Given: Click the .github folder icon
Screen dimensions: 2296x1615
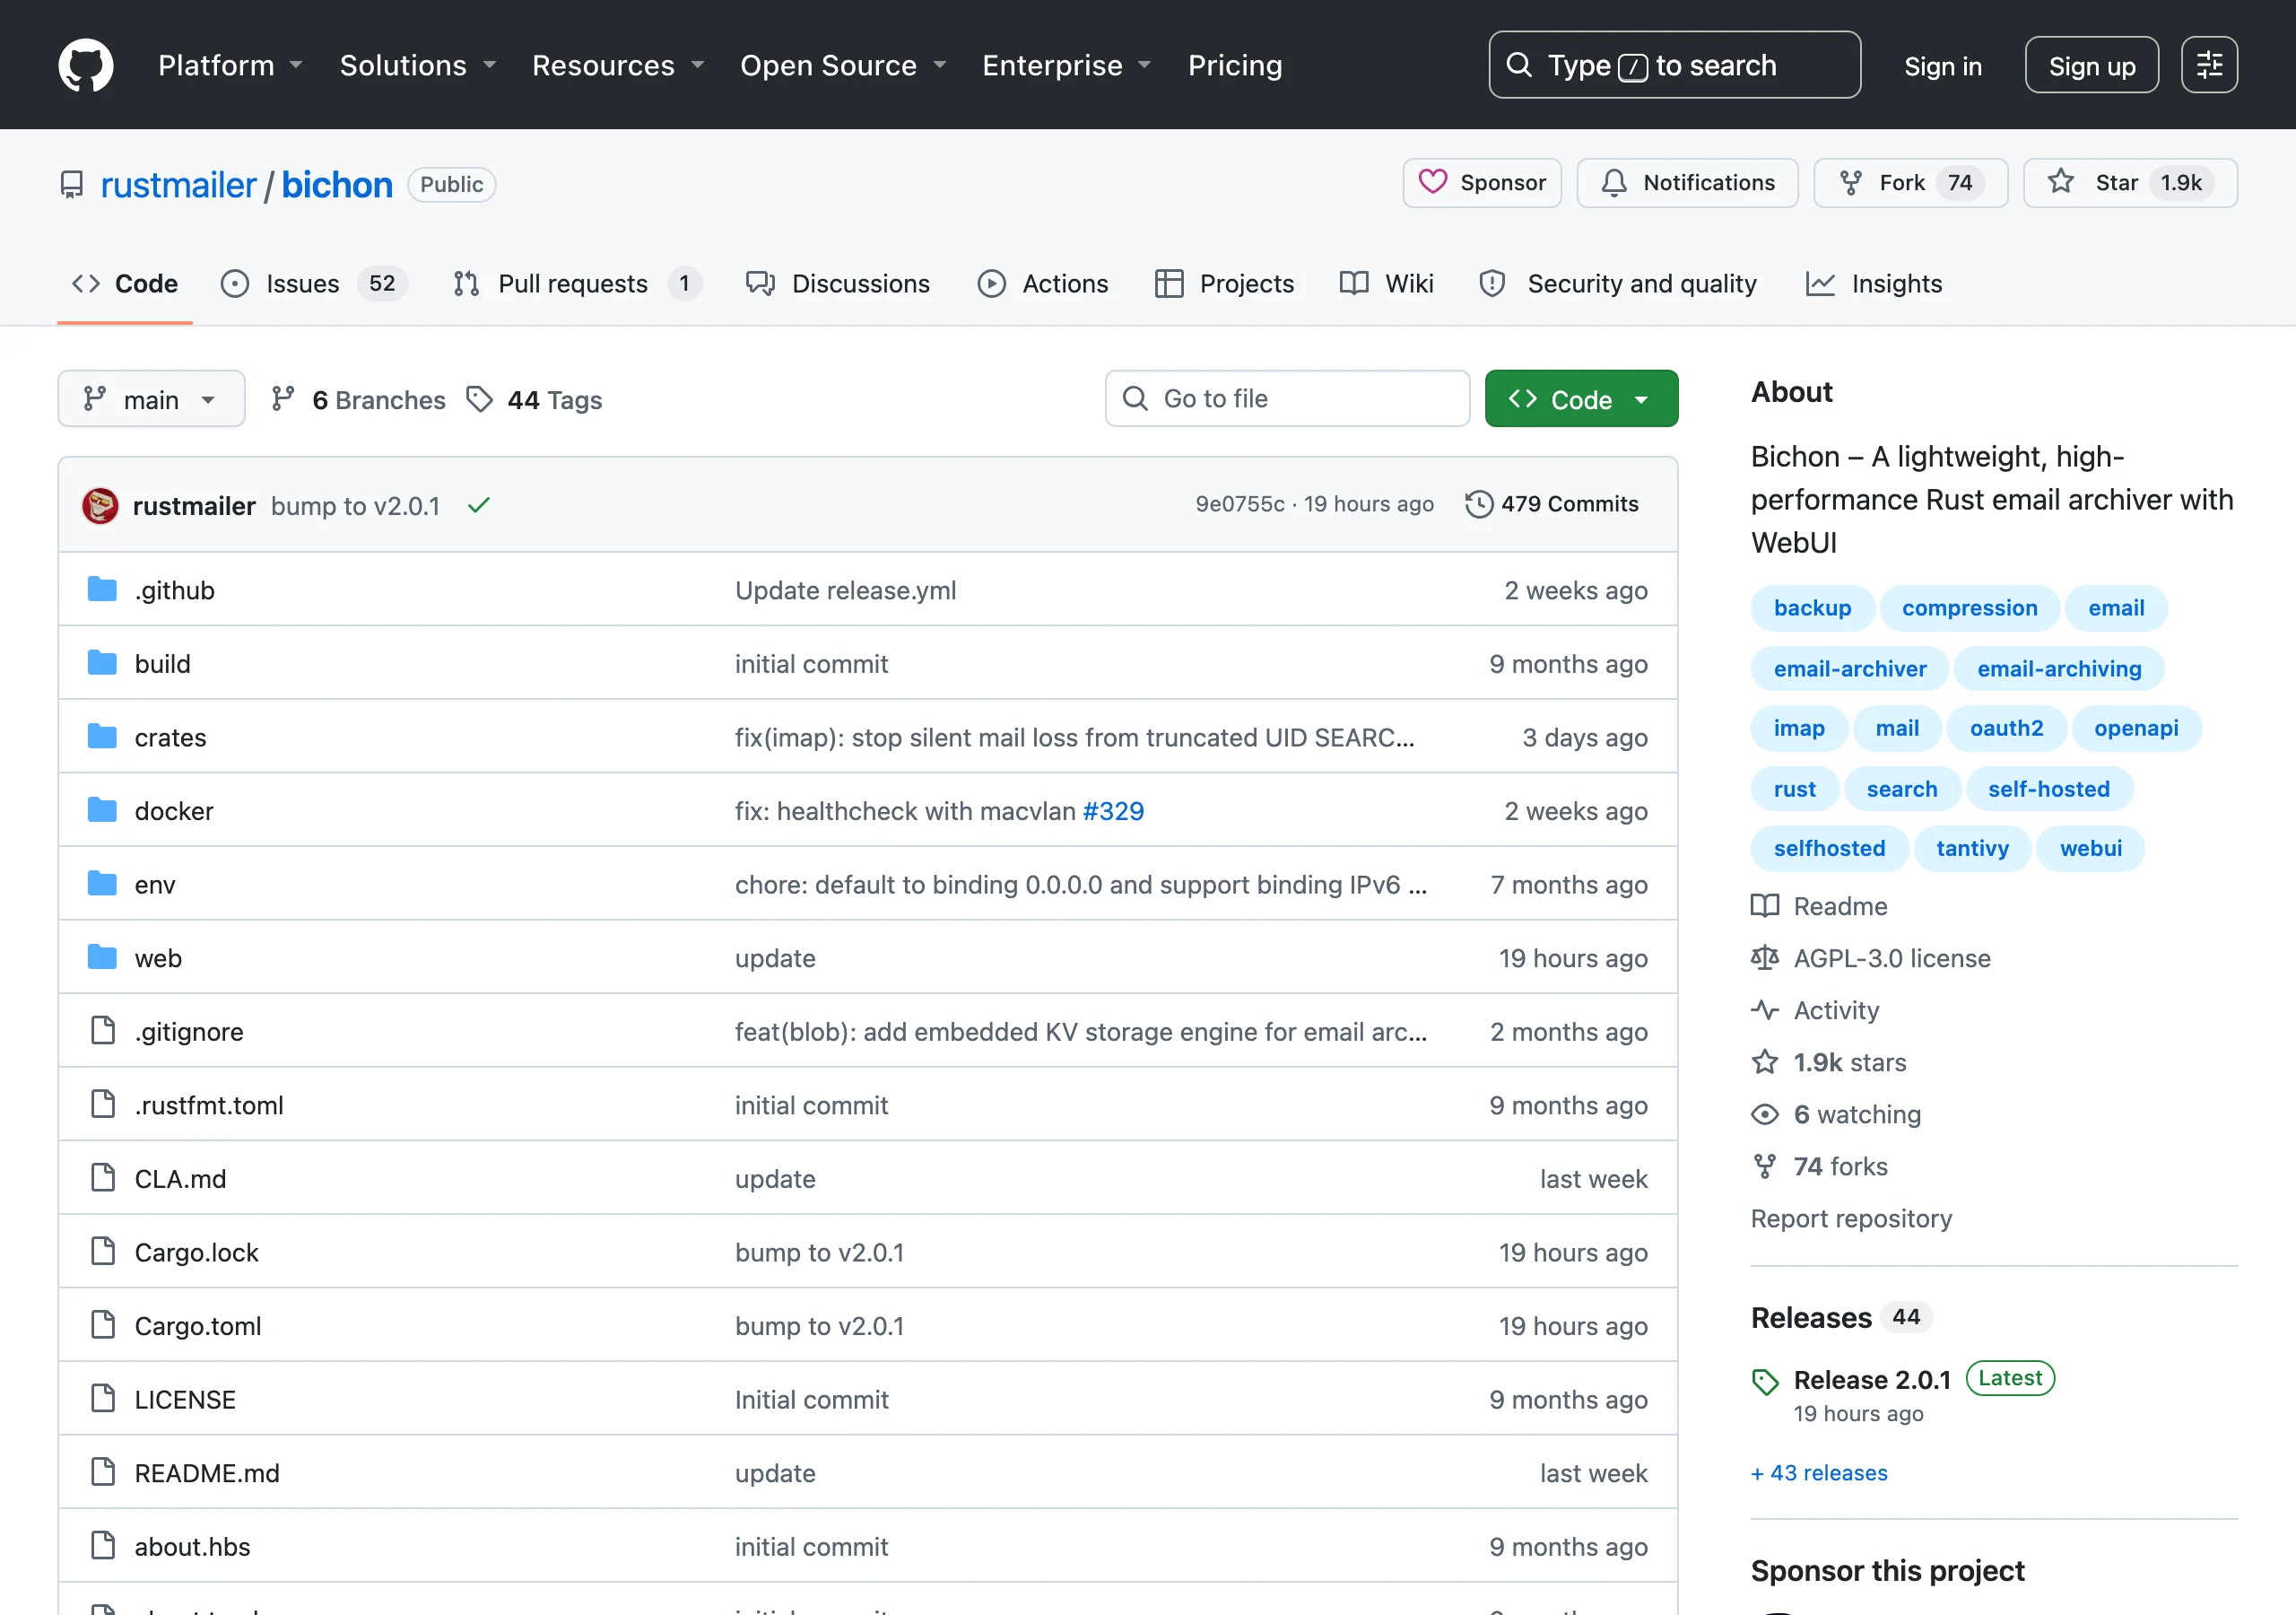Looking at the screenshot, I should coord(102,589).
